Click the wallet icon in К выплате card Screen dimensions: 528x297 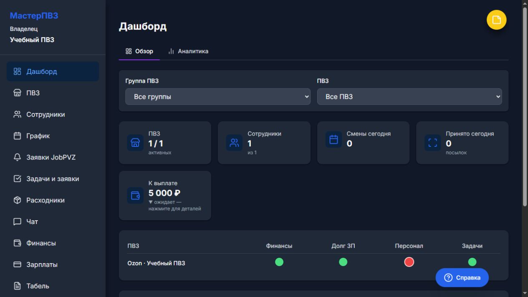click(x=135, y=196)
